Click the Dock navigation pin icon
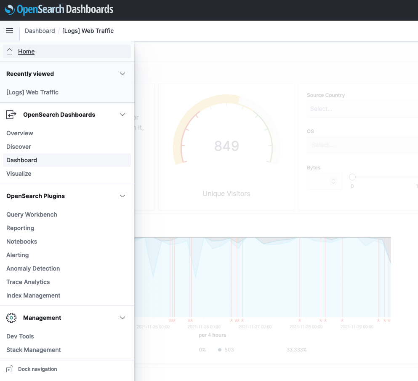Viewport: 418px width, 381px height. click(10, 369)
